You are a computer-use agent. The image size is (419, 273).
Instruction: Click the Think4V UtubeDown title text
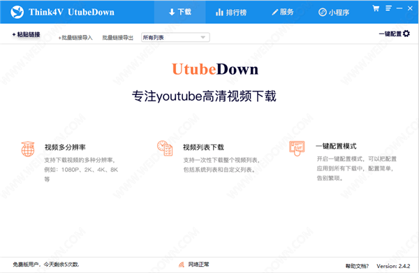[x=72, y=13]
